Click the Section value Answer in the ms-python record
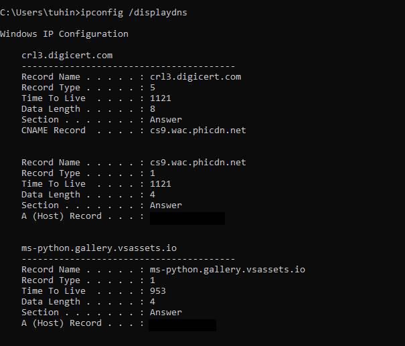 (166, 313)
